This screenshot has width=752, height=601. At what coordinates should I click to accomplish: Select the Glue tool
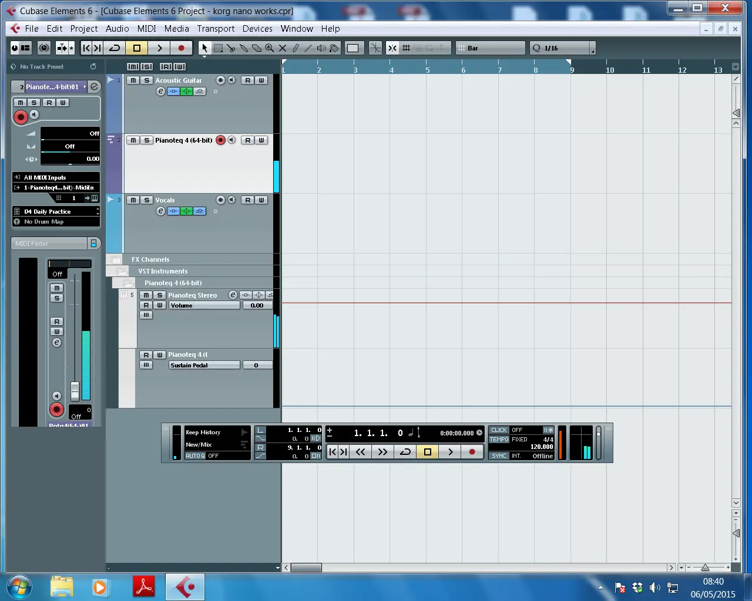[244, 48]
